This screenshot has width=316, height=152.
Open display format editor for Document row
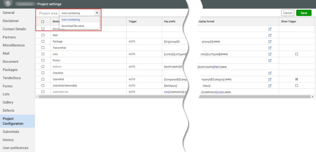[x=270, y=29]
